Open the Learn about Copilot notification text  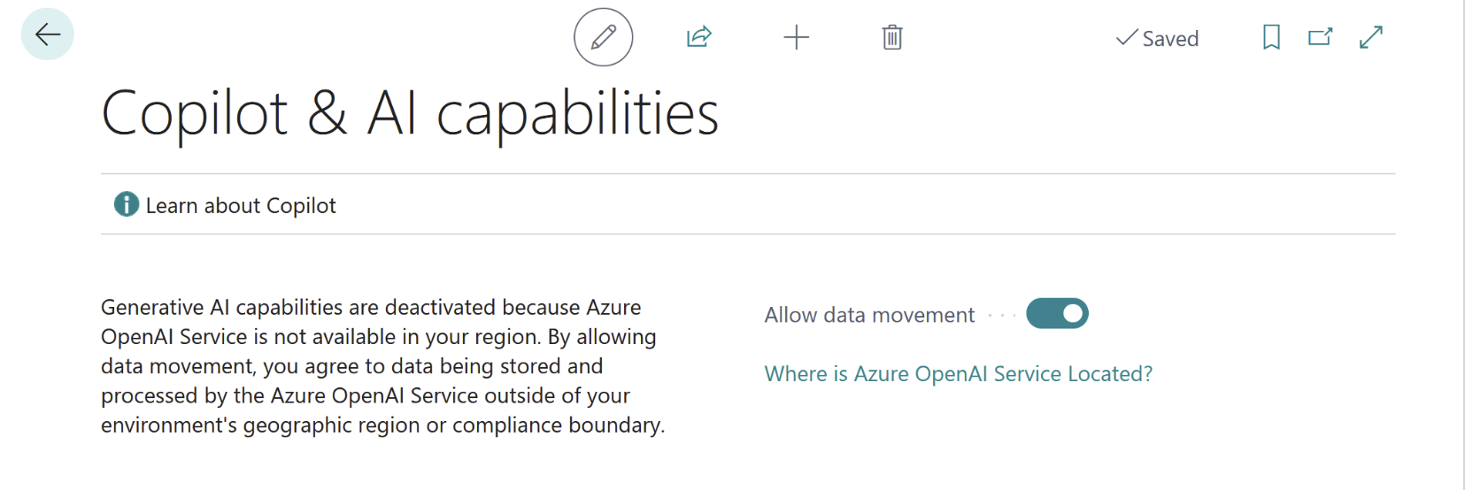pyautogui.click(x=241, y=206)
